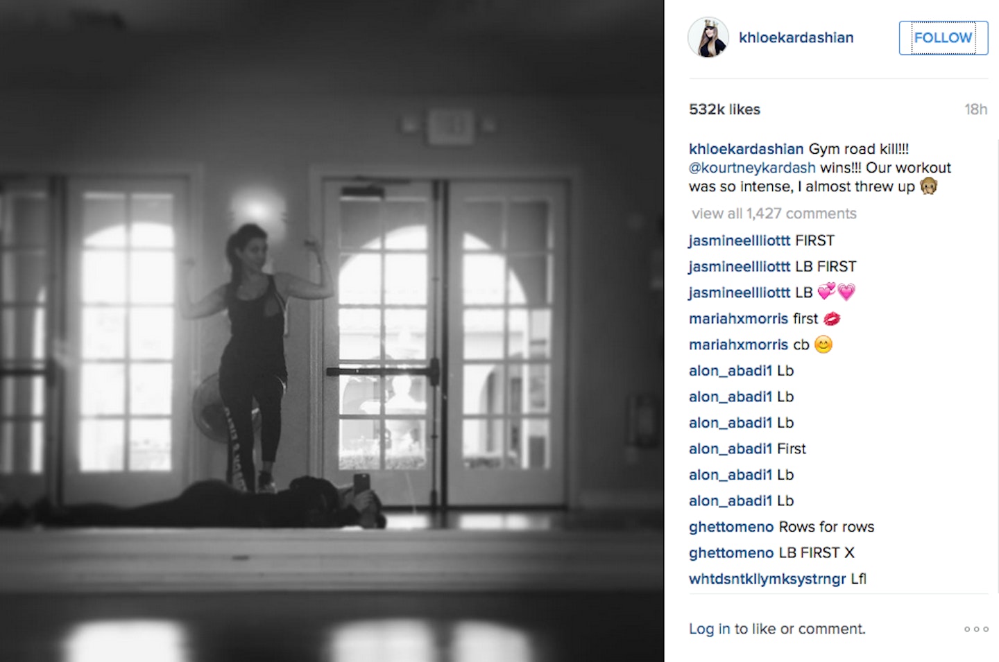This screenshot has width=999, height=662.
Task: Open mariahxmorris profile from kiss emoji comment
Action: (x=739, y=319)
